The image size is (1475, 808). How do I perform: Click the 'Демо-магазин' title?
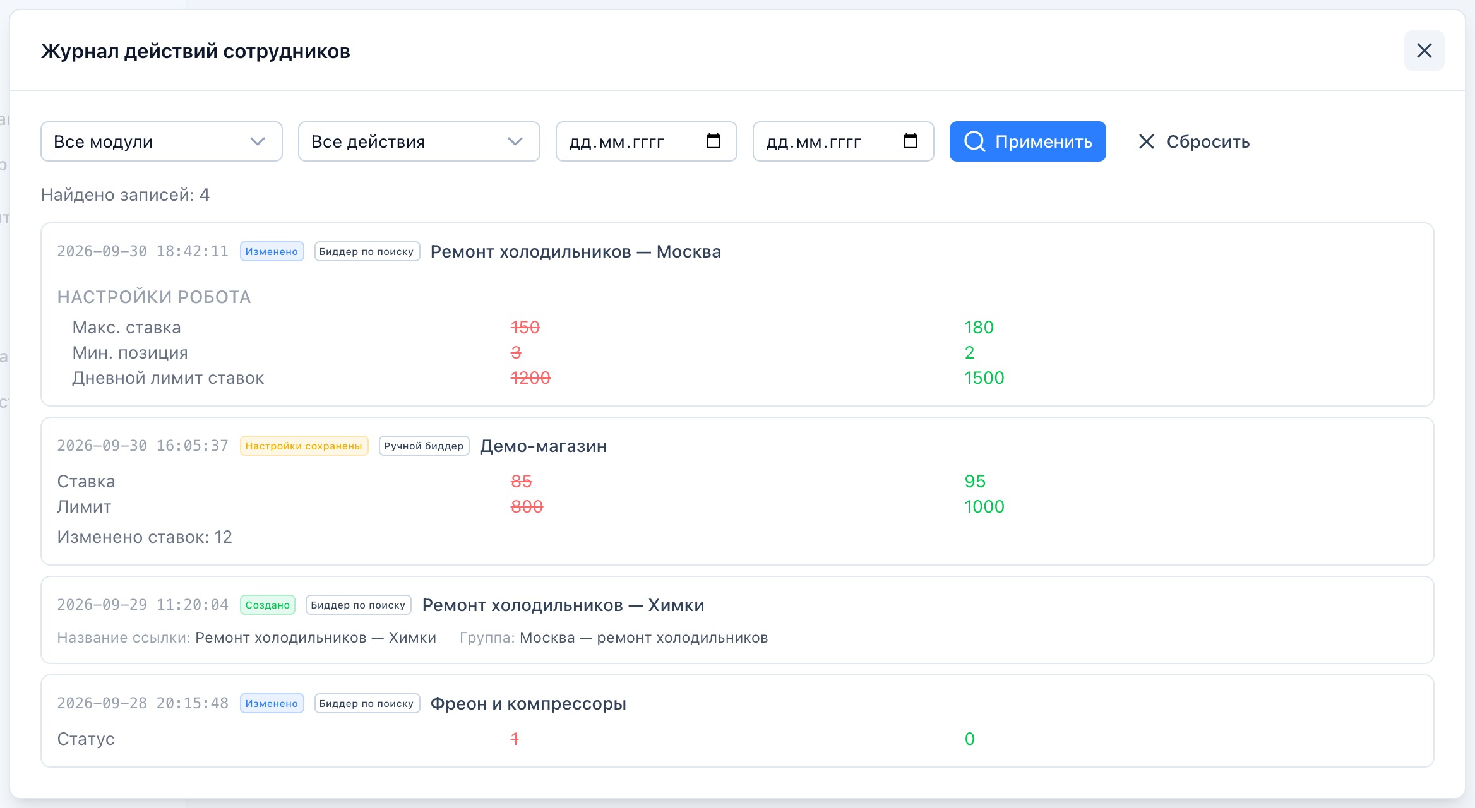click(543, 446)
